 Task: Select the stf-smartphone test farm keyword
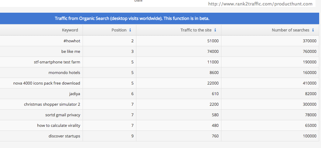pyautogui.click(x=57, y=62)
